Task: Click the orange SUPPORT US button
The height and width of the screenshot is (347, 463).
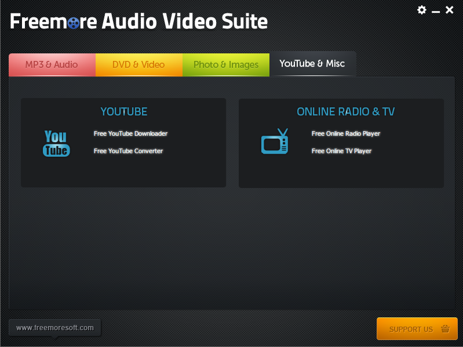Action: tap(417, 328)
